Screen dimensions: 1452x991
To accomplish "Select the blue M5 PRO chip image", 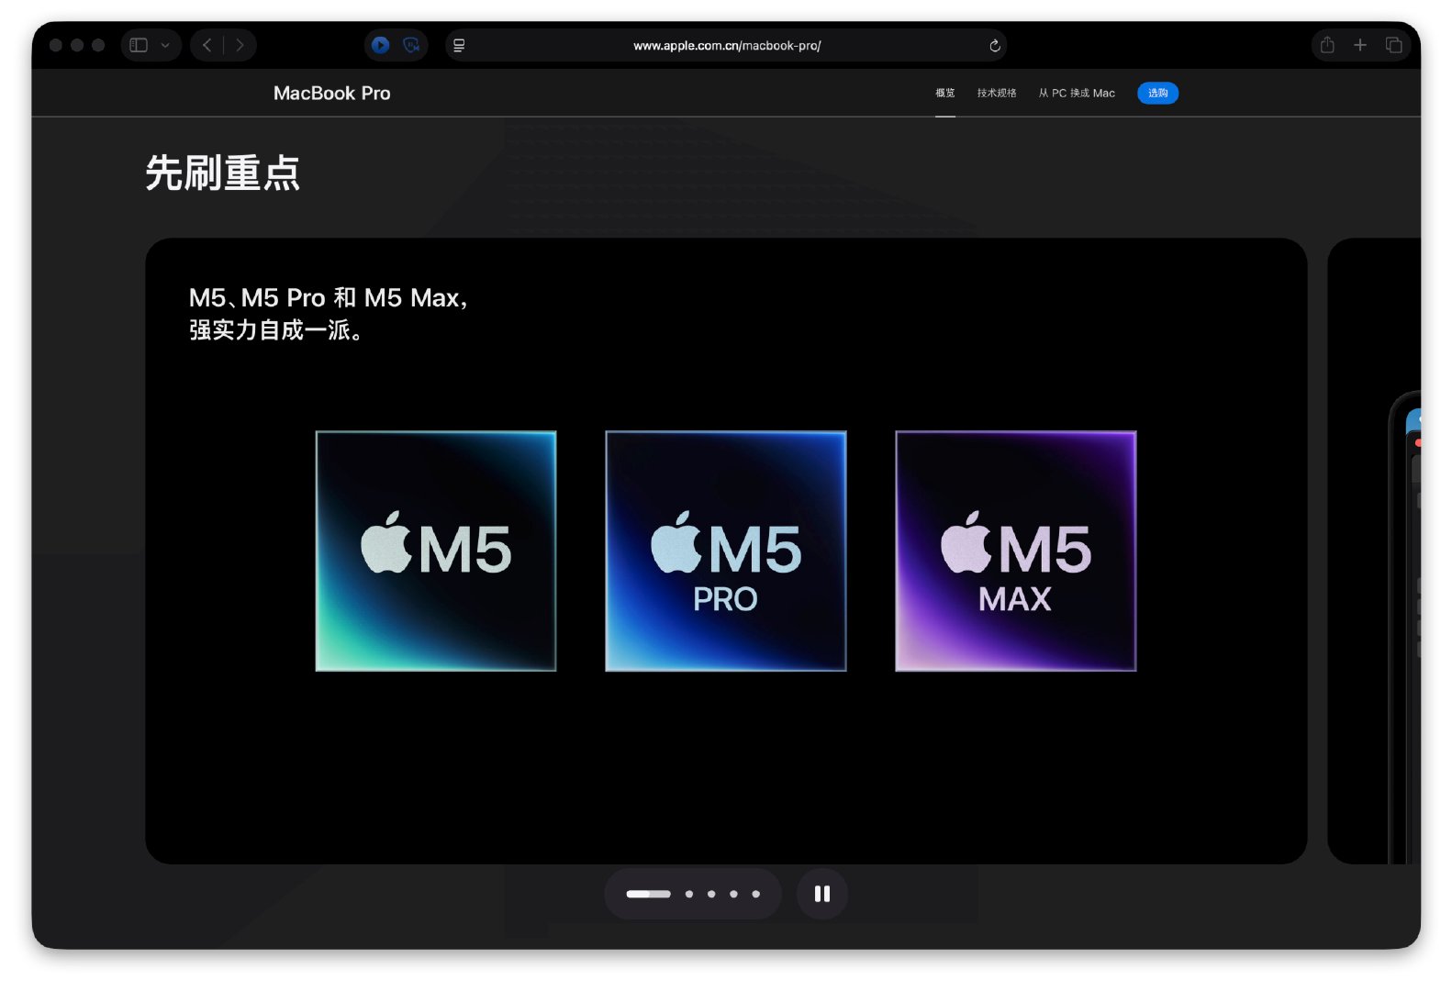I will tap(726, 551).
